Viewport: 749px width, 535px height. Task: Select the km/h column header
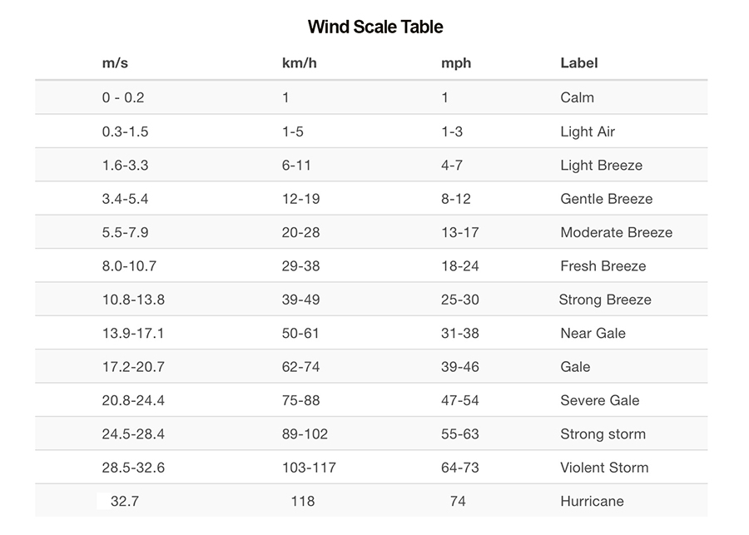click(x=299, y=63)
